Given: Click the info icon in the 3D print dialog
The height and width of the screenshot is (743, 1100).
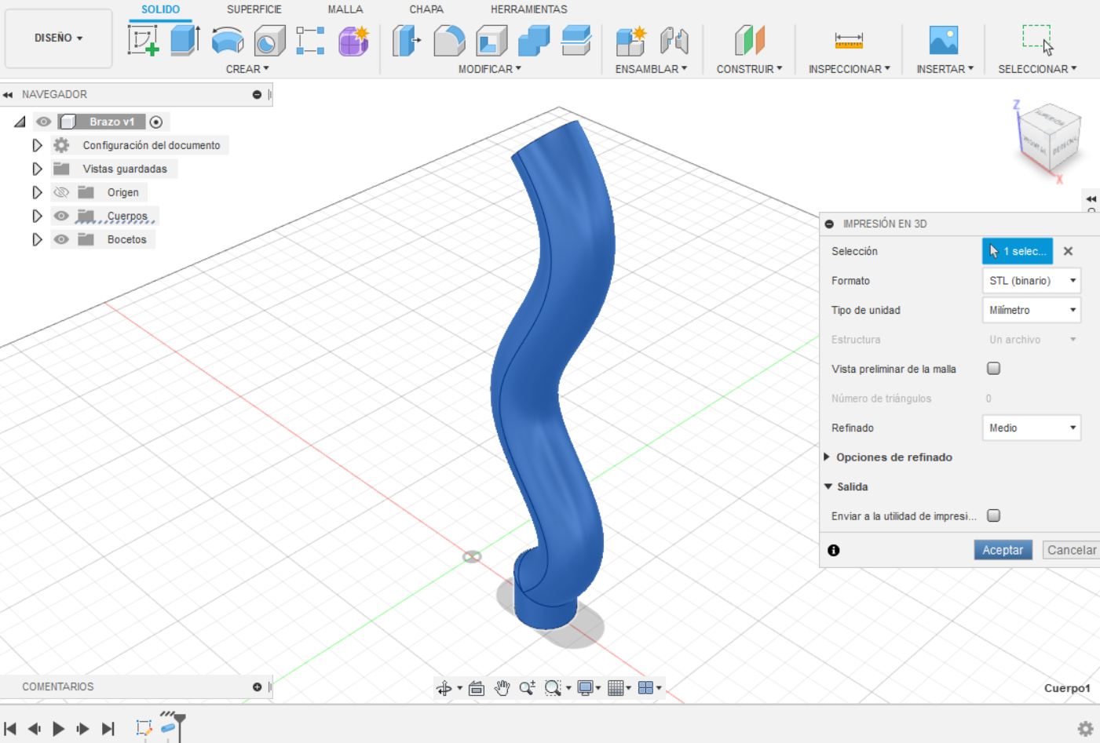Looking at the screenshot, I should coord(834,550).
